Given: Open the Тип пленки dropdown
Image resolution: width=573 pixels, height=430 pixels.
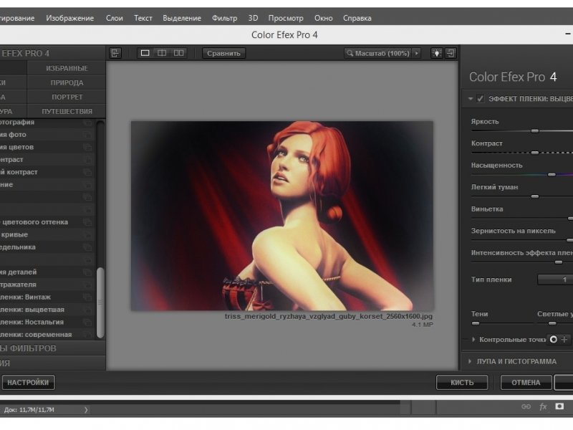Looking at the screenshot, I should coord(555,279).
